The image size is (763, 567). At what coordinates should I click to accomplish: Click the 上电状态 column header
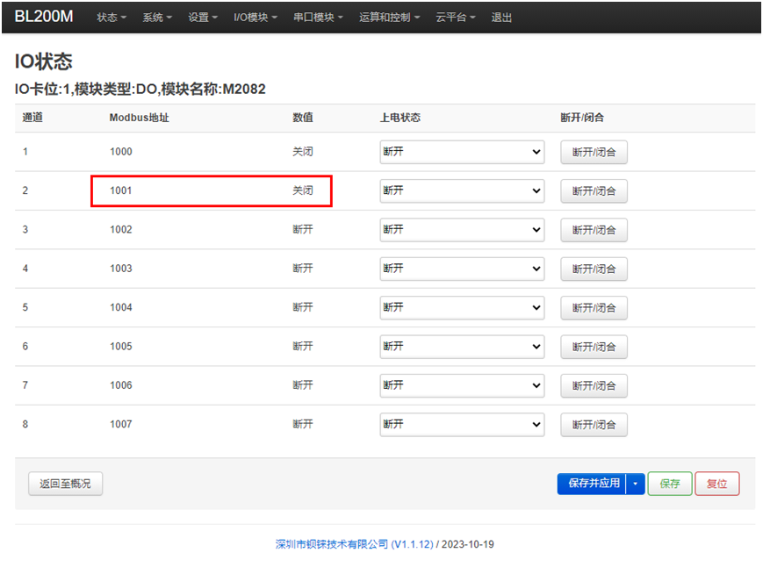pos(400,118)
